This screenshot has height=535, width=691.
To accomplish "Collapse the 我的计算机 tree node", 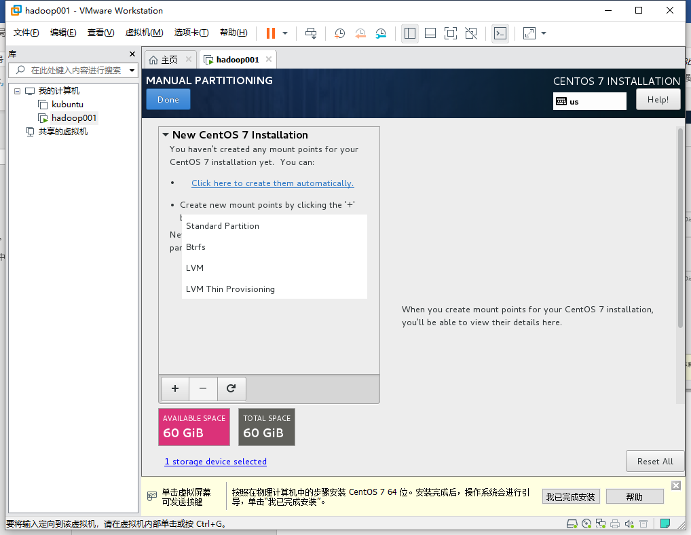I will pos(17,91).
